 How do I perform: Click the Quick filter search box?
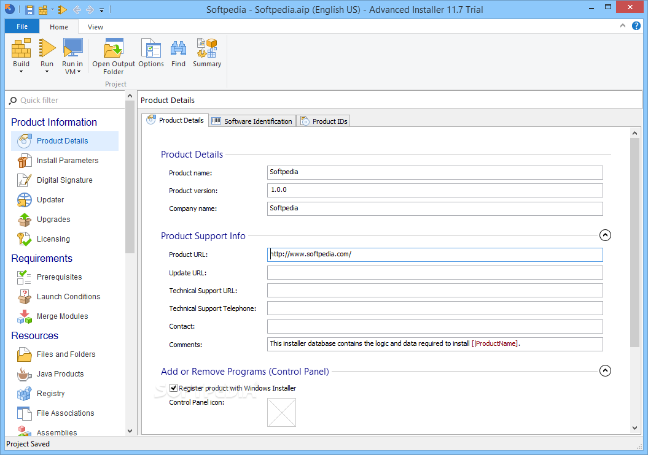[65, 100]
